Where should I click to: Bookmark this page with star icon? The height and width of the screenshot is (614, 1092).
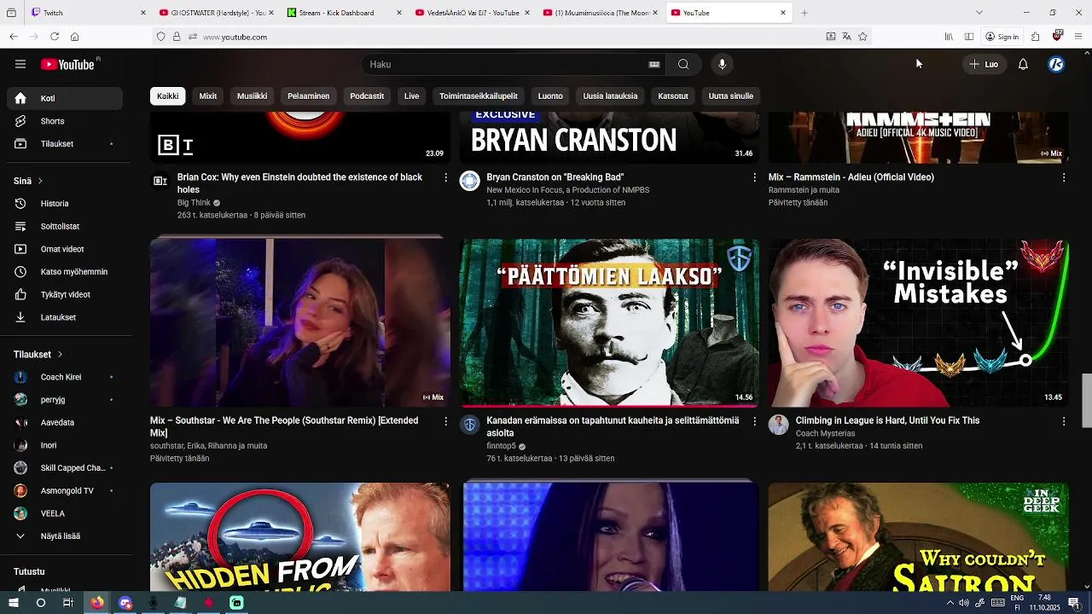coord(863,37)
